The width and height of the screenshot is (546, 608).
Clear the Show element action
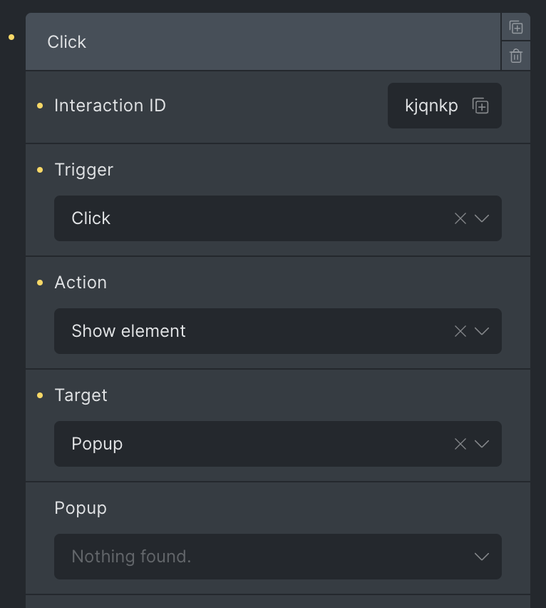(x=460, y=331)
